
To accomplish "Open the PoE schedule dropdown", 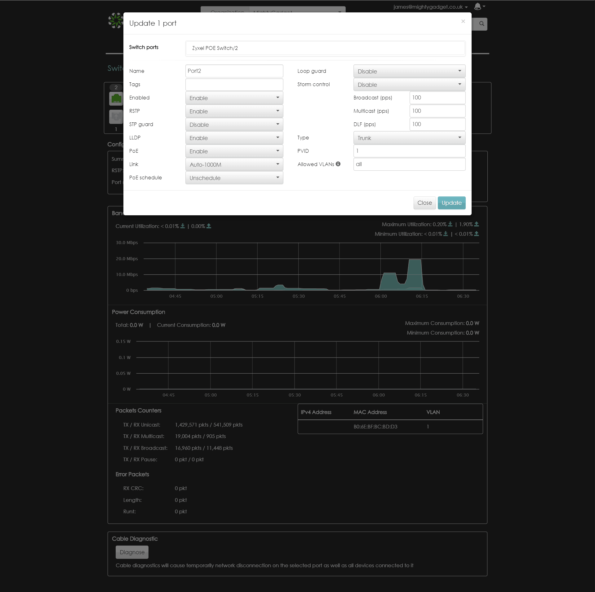I will point(234,178).
